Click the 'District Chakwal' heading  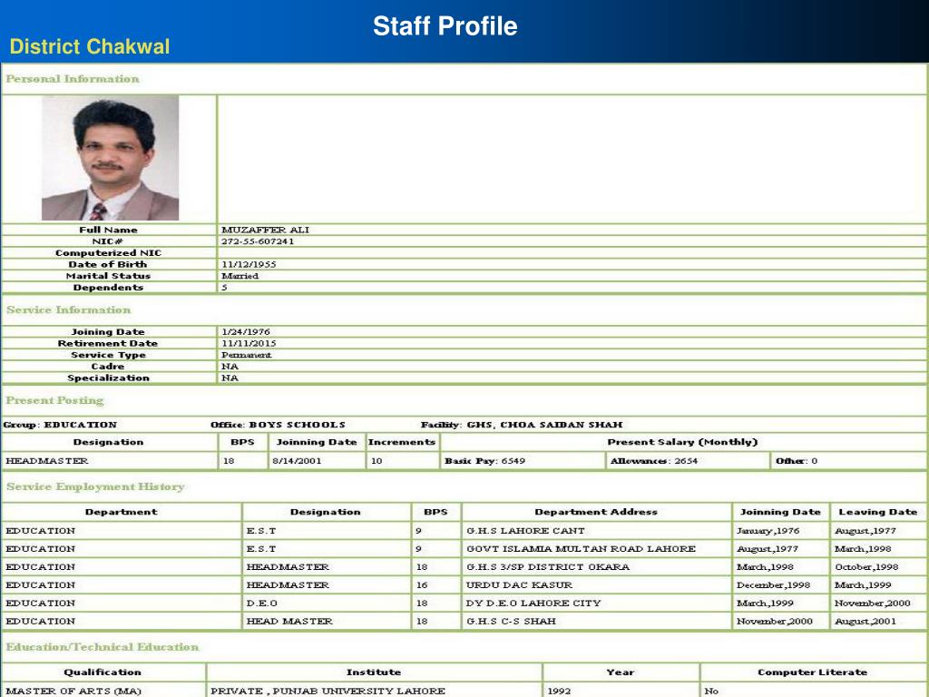(90, 46)
